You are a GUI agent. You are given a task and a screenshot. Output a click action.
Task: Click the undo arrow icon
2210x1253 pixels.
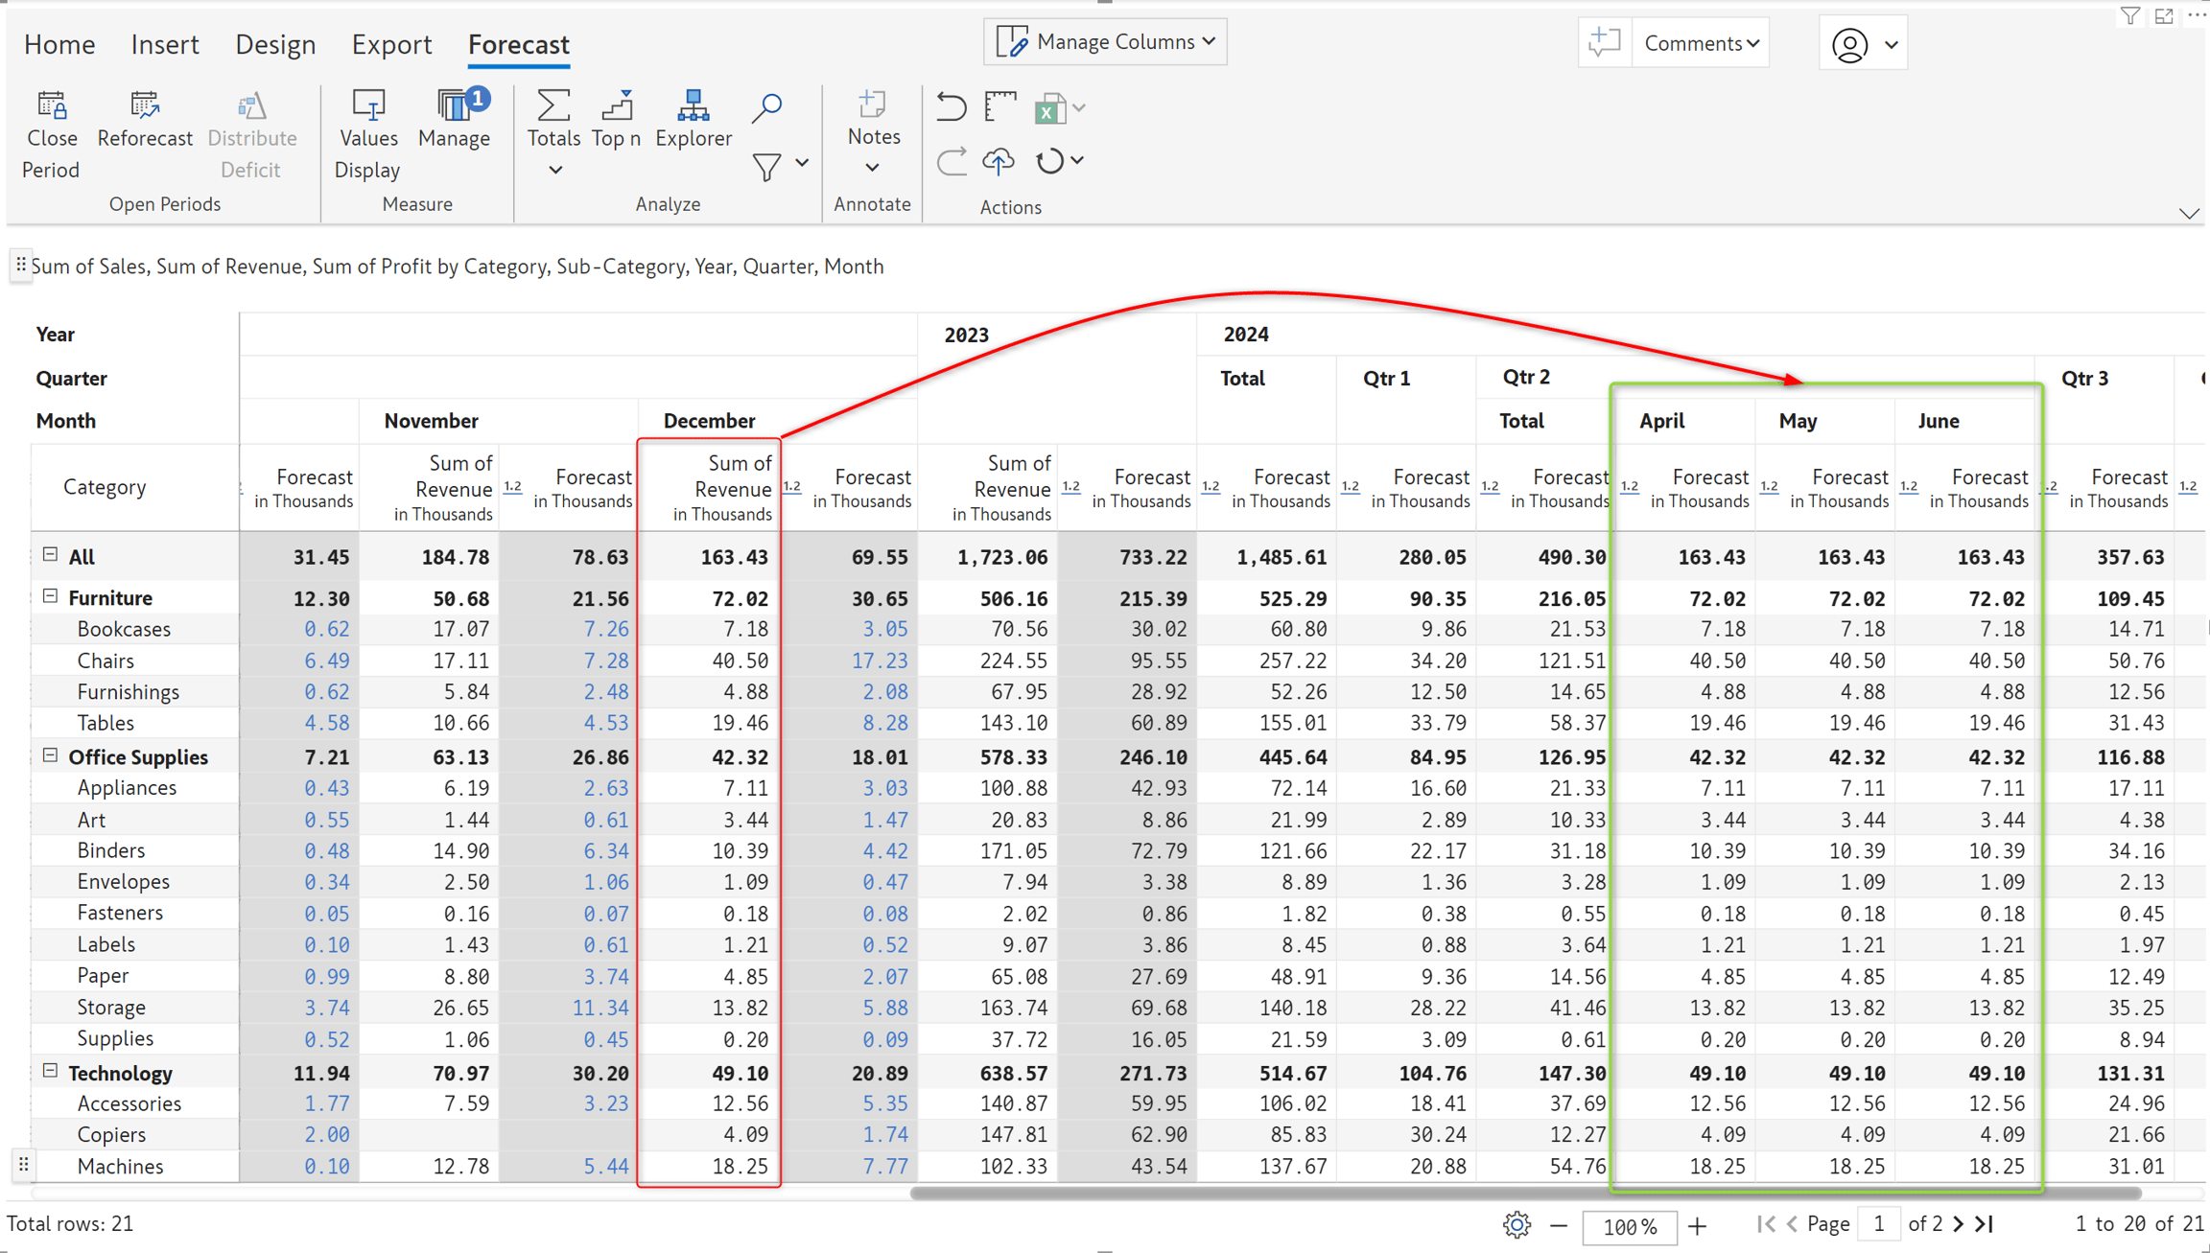pyautogui.click(x=951, y=106)
